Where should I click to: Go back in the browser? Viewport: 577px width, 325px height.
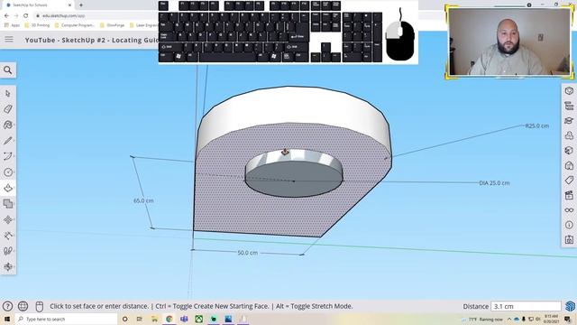point(6,16)
